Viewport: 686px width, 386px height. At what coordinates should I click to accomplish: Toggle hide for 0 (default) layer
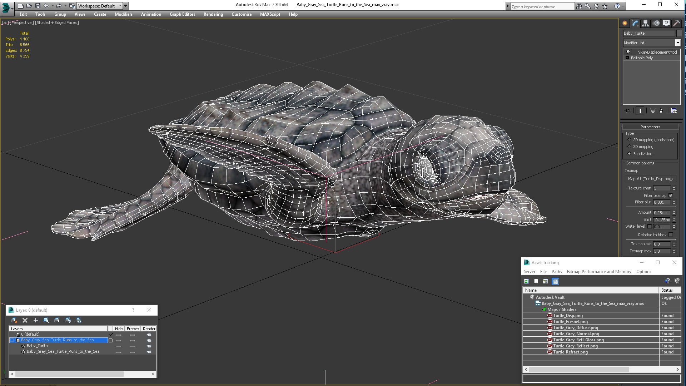(x=119, y=335)
